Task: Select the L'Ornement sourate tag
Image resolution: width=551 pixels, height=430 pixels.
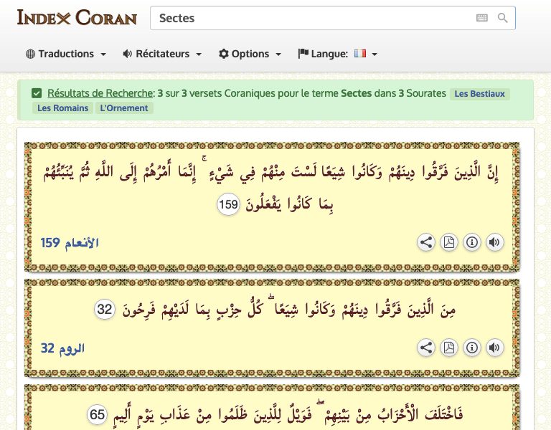Action: pyautogui.click(x=124, y=108)
